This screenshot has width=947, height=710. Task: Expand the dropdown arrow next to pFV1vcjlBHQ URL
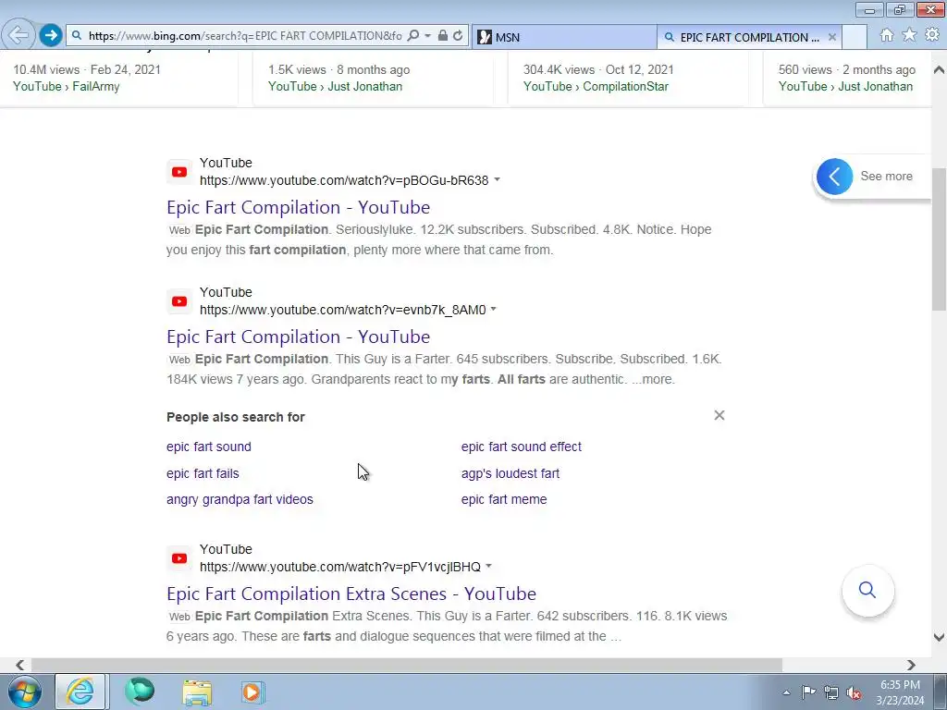488,567
